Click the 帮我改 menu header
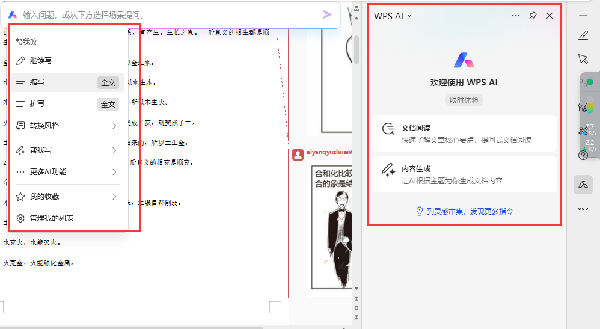This screenshot has width=600, height=329. [26, 42]
